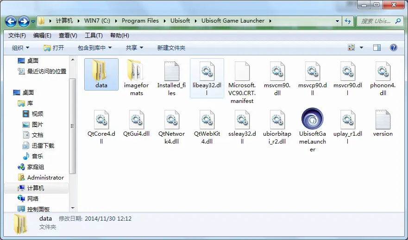Navigate to Ubisoft in address bar
408x240 pixels.
click(180, 21)
